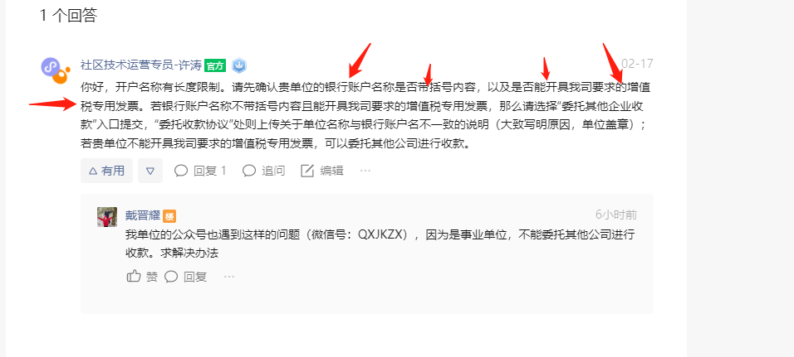
Task: Click the 6小时前 comment timestamp
Action: click(616, 215)
